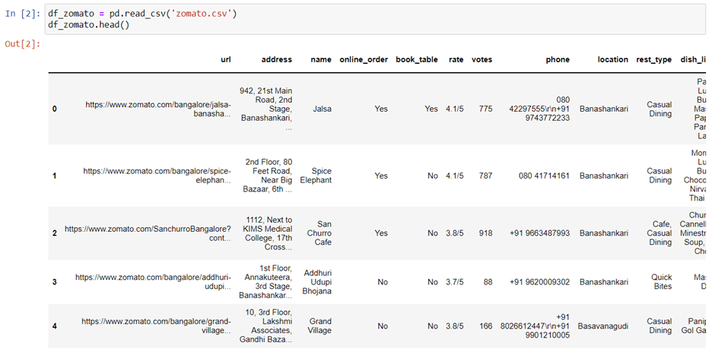Click rate '3.7/5' cell
The image size is (715, 349).
coord(455,282)
